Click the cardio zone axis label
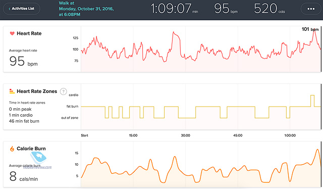This screenshot has height=189, width=323. click(74, 95)
